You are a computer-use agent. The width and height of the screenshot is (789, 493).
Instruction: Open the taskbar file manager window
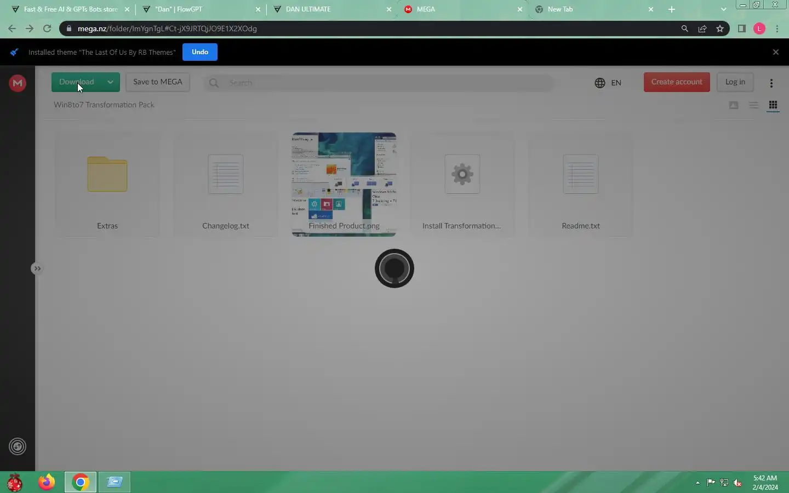coord(115,482)
